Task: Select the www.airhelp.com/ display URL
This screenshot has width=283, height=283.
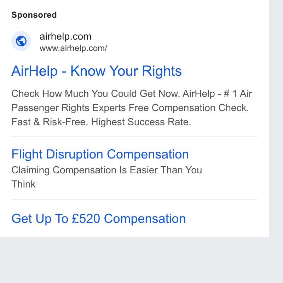Action: 73,48
